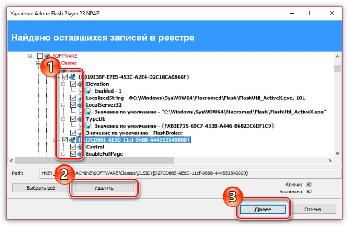Select the Enabled - 1 value row

point(108,91)
